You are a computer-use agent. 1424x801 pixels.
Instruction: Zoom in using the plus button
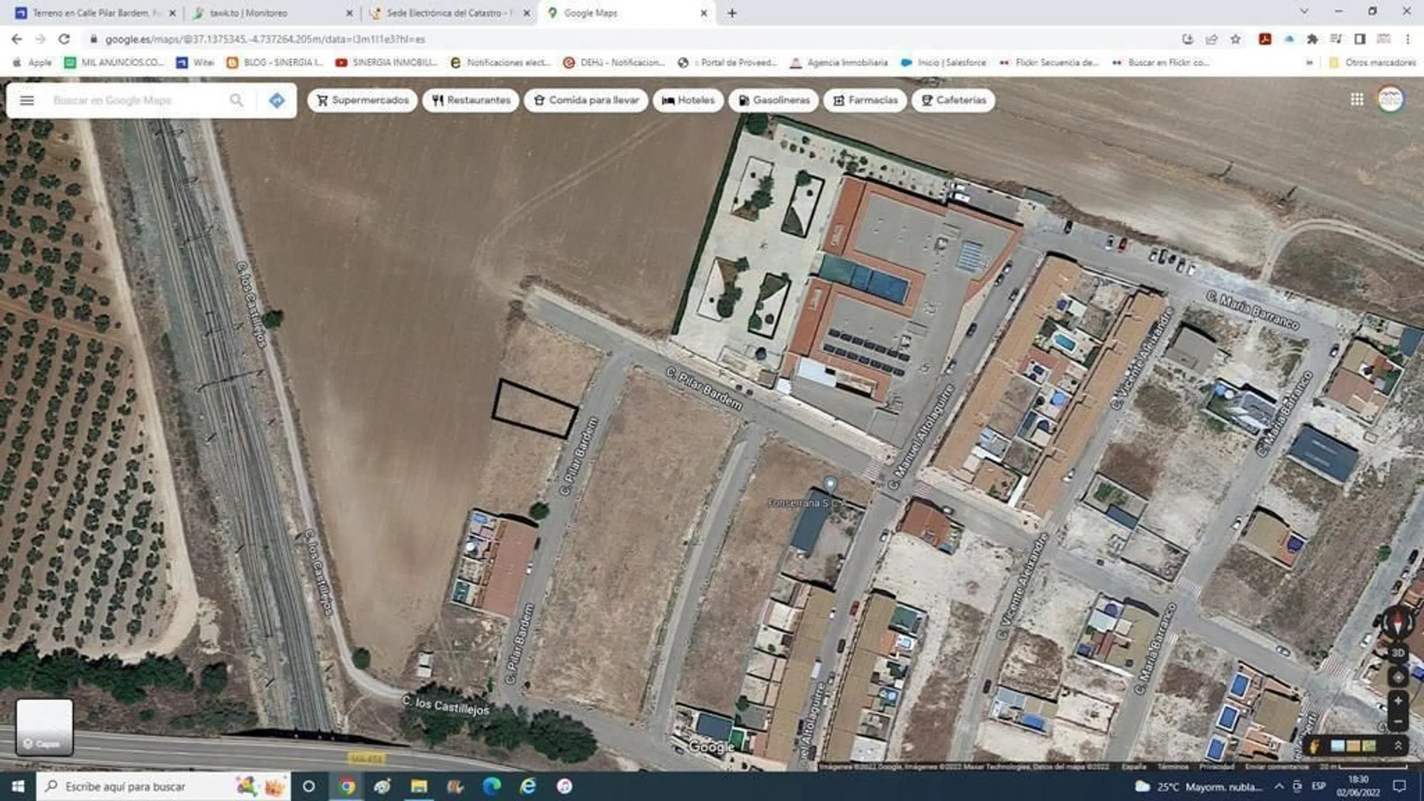click(x=1398, y=701)
